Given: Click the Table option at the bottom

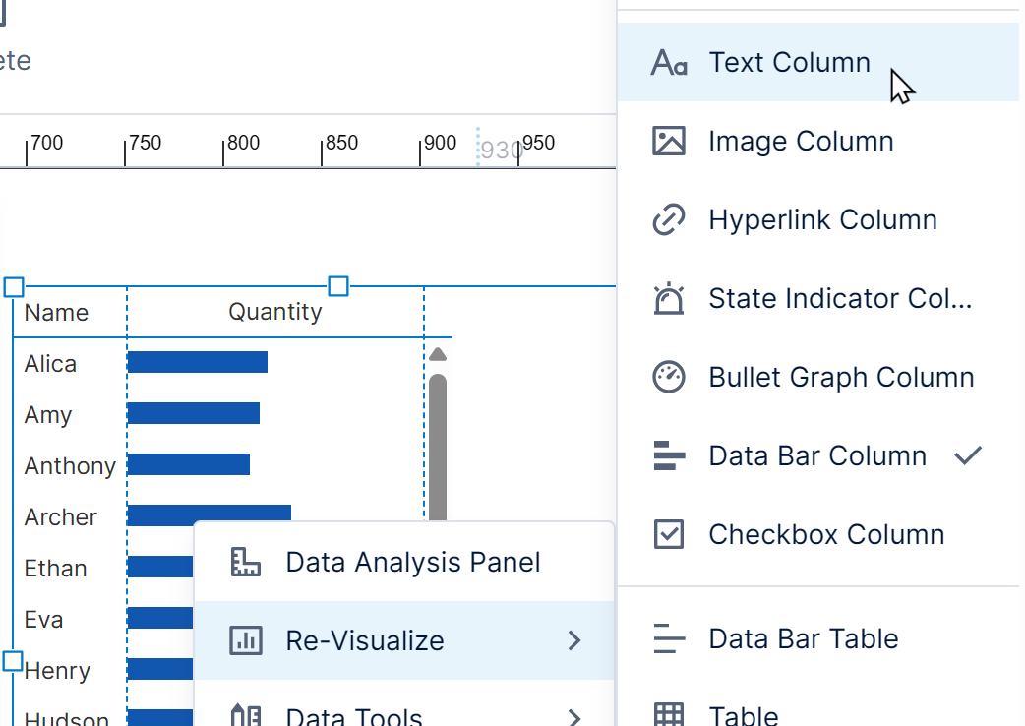Looking at the screenshot, I should coord(744,713).
